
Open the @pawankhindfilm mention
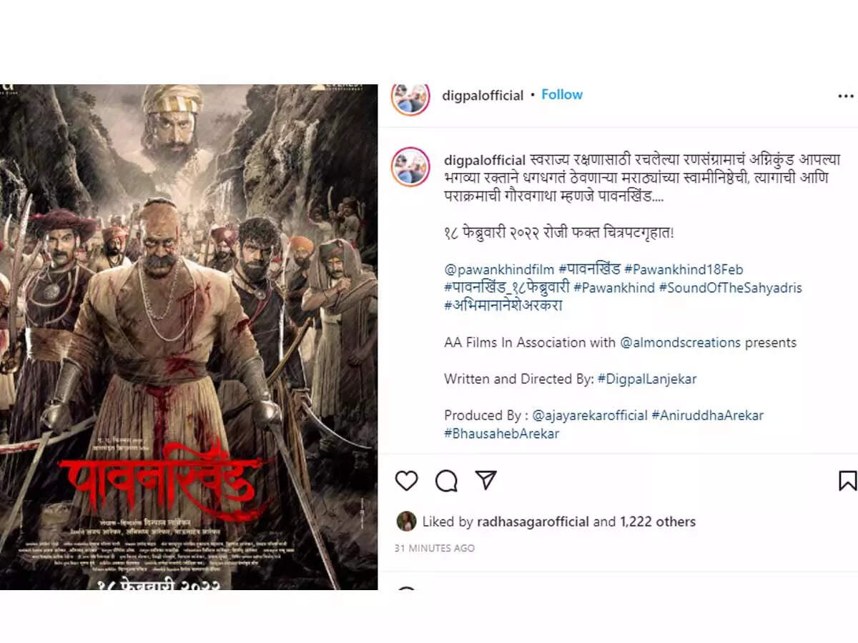coord(499,269)
